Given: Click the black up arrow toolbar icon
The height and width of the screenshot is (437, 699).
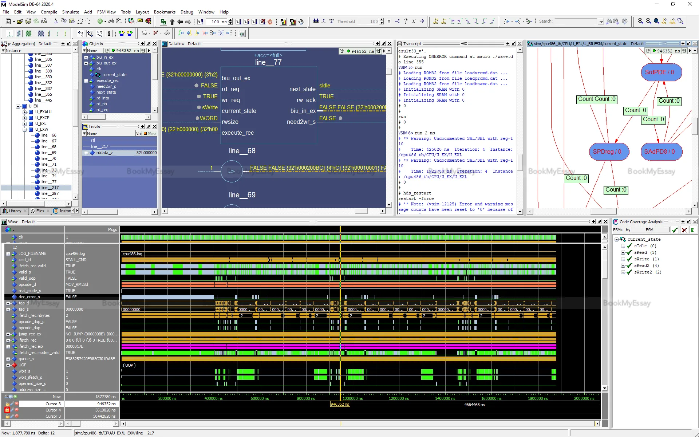Looking at the screenshot, I should pos(172,22).
